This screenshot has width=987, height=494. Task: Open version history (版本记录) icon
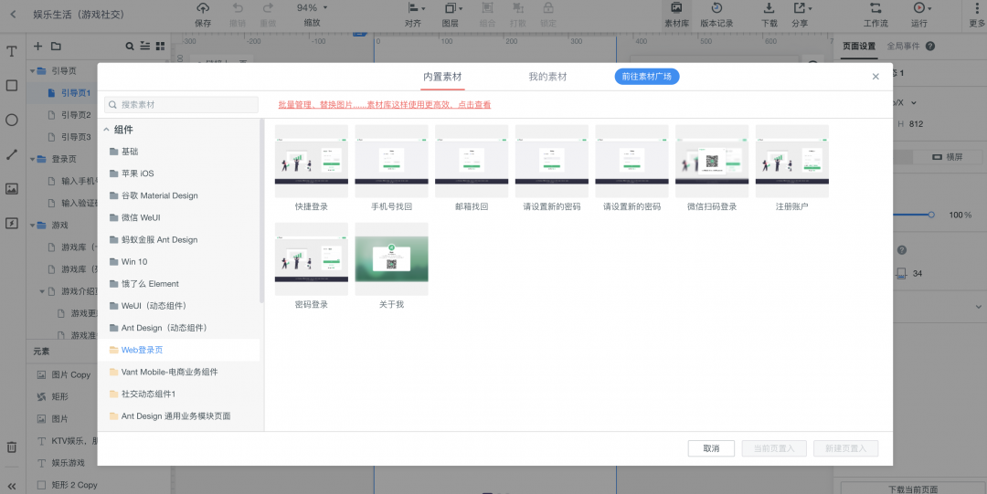pos(716,8)
